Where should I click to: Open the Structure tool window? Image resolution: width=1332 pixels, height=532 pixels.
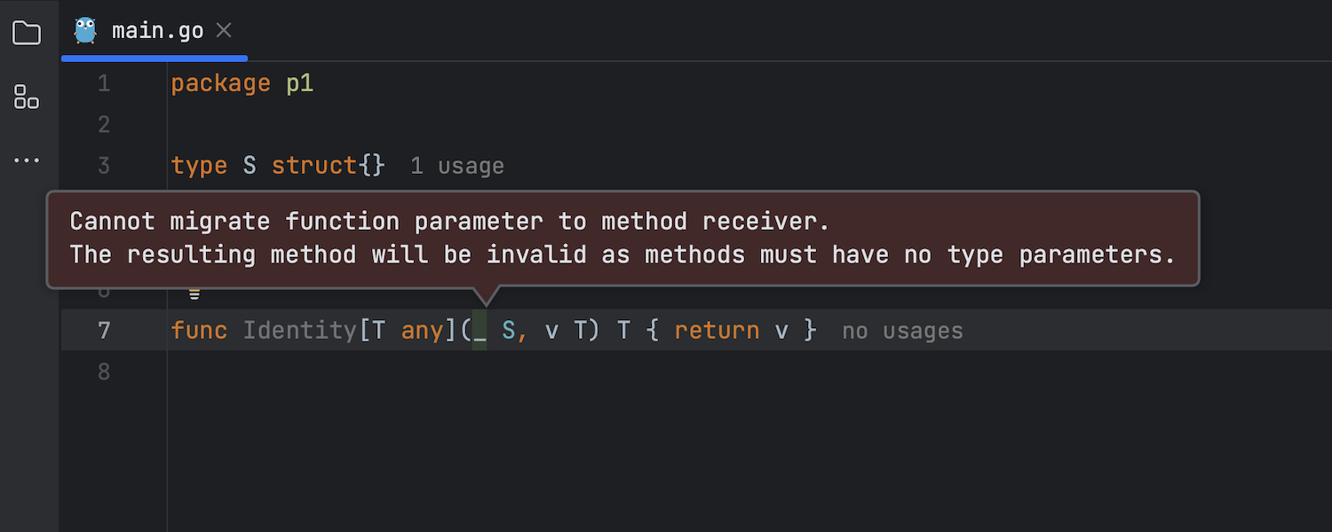click(27, 98)
